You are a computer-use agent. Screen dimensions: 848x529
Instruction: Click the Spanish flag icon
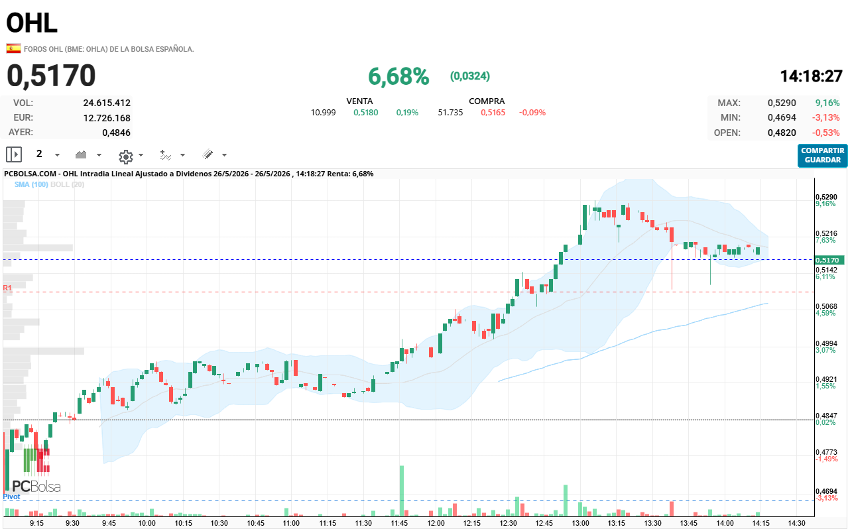(x=13, y=48)
